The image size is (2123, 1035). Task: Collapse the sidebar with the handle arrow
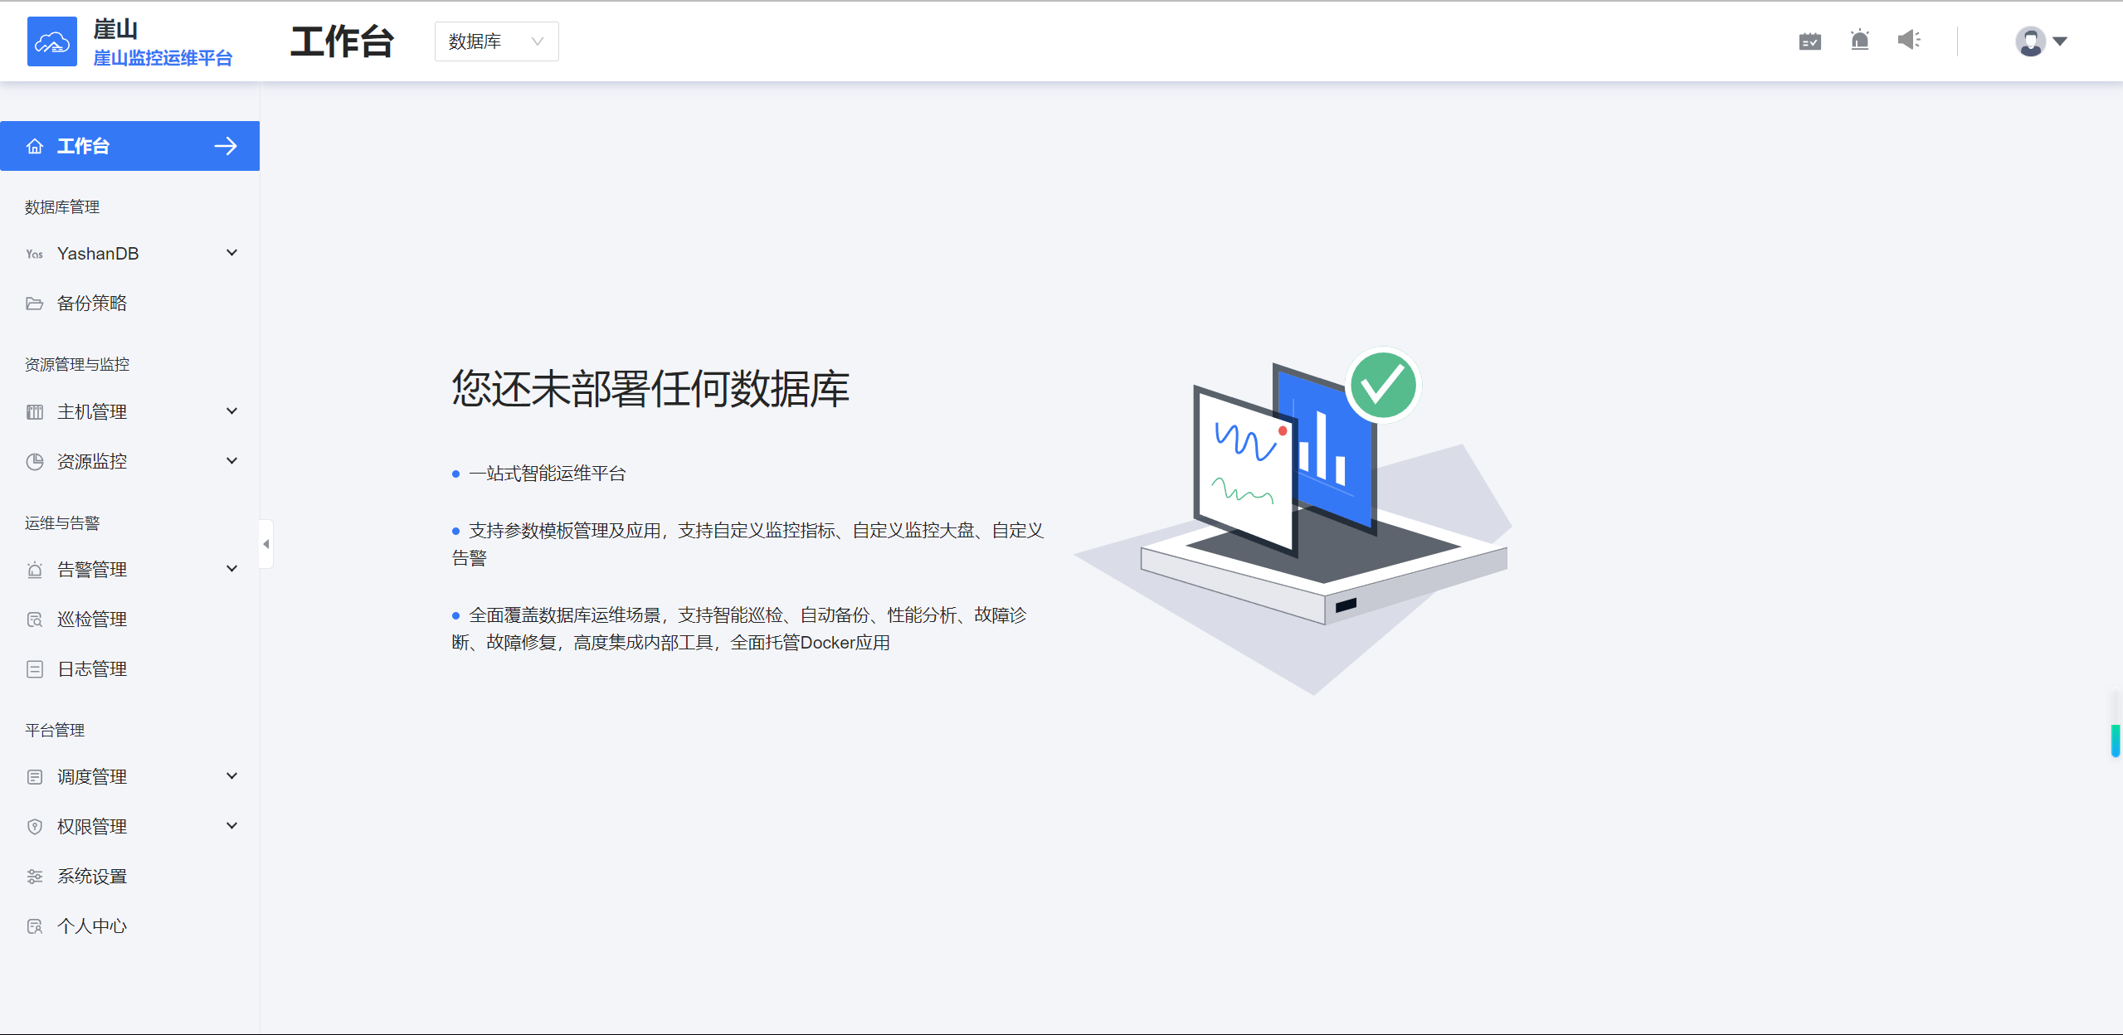tap(266, 544)
